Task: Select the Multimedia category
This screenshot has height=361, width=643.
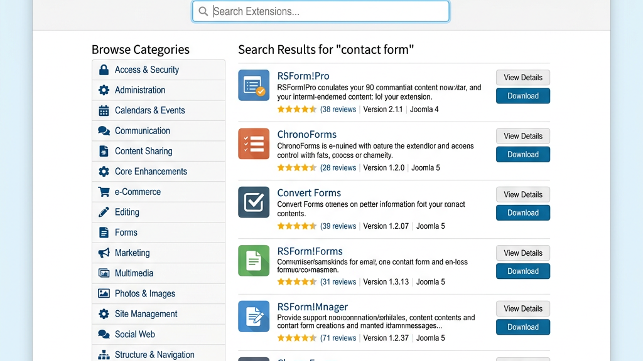Action: [x=134, y=273]
